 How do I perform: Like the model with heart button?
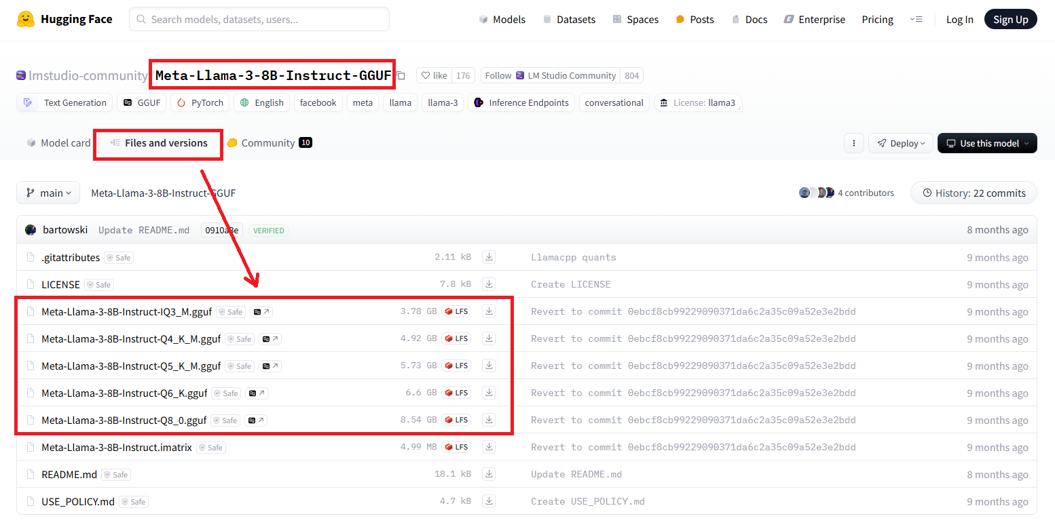coord(434,76)
